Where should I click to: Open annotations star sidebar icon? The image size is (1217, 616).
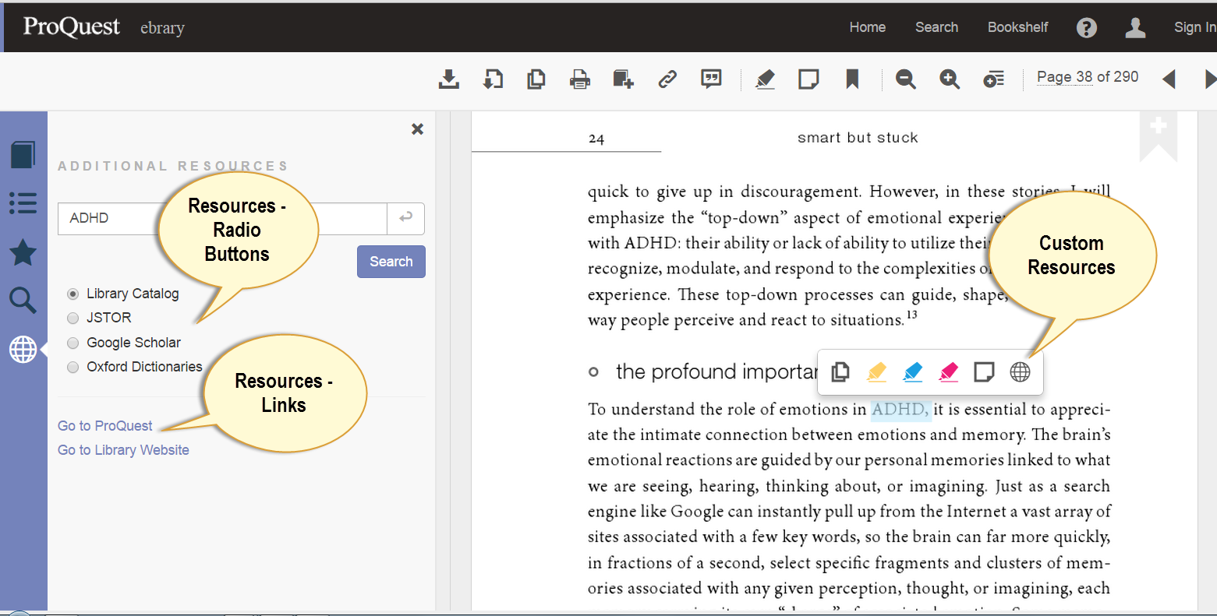pos(23,252)
